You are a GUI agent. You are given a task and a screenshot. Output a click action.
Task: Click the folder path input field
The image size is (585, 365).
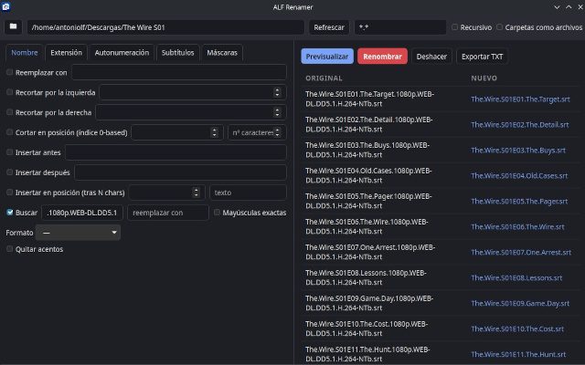[165, 27]
